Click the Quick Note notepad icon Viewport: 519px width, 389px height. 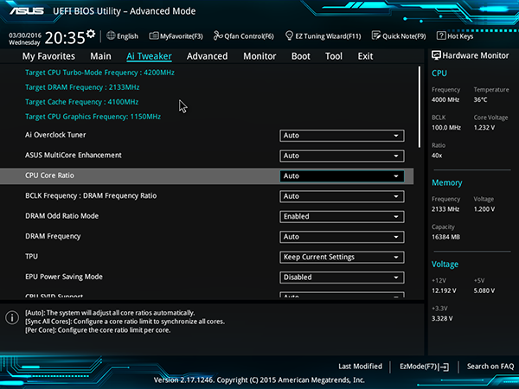click(376, 35)
